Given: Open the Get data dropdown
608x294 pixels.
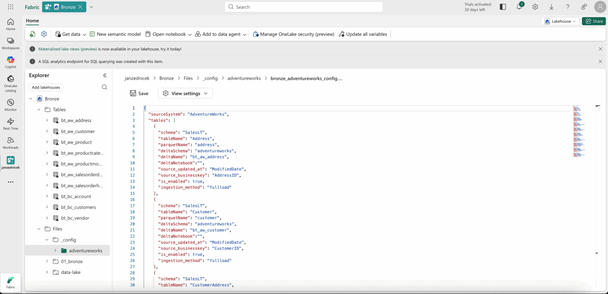Looking at the screenshot, I should coord(70,34).
